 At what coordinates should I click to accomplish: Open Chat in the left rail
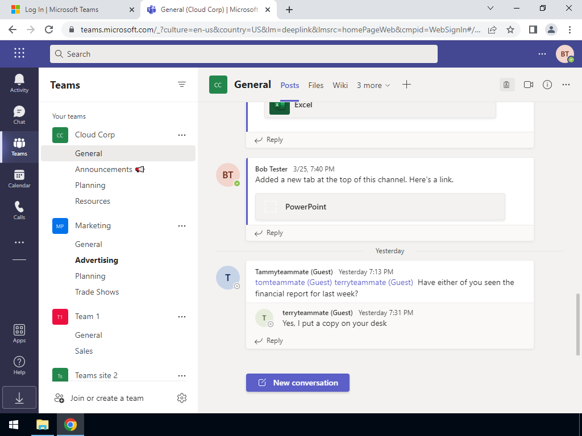click(x=19, y=115)
